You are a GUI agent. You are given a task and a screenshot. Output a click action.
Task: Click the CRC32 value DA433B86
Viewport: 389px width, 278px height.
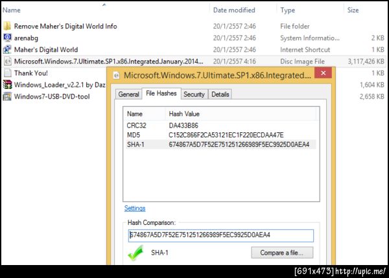click(x=183, y=126)
